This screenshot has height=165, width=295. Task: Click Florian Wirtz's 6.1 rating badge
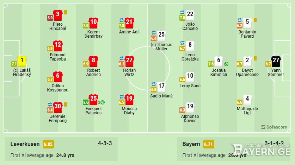pos(122,64)
